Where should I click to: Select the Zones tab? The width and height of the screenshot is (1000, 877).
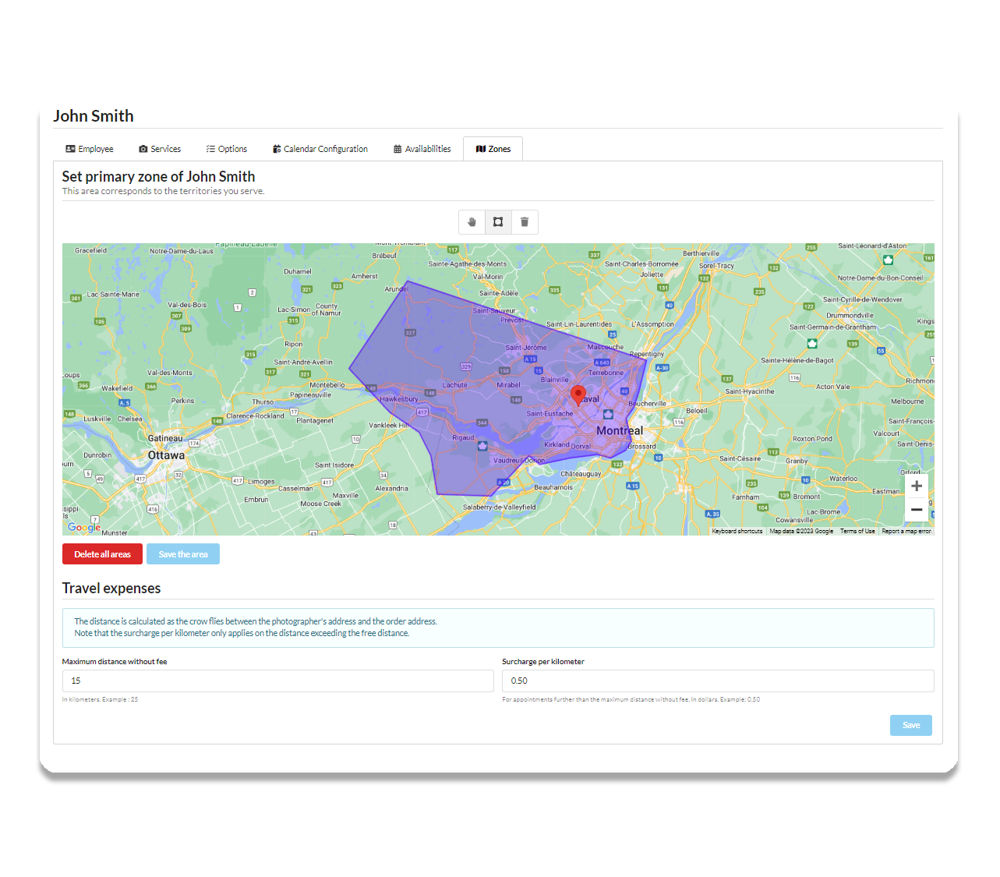pyautogui.click(x=493, y=149)
